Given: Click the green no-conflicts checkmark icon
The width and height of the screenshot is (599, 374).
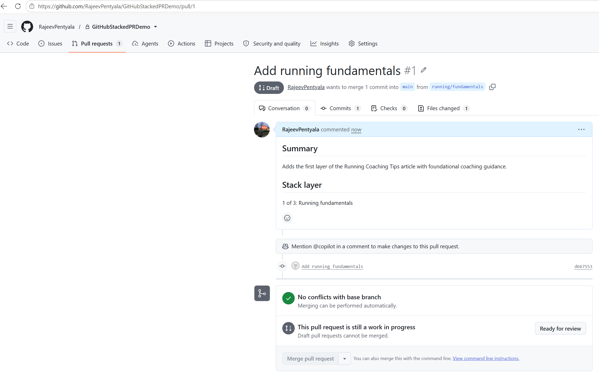Looking at the screenshot, I should (288, 298).
